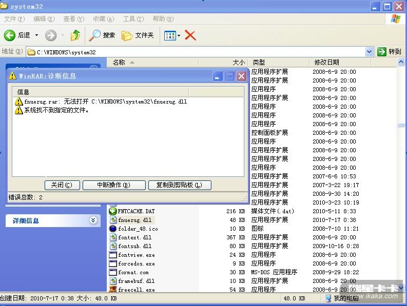Click the red Delete X toolbar icon
Viewport: 407px width, 306px height.
[x=190, y=35]
